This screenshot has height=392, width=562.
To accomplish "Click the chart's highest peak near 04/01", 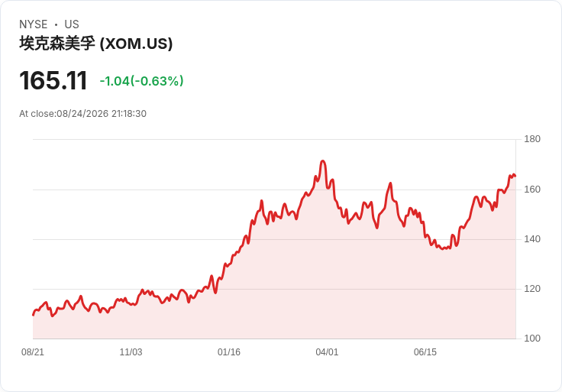I will (322, 161).
